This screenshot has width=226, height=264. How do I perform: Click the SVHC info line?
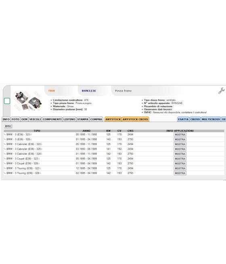tap(175, 112)
